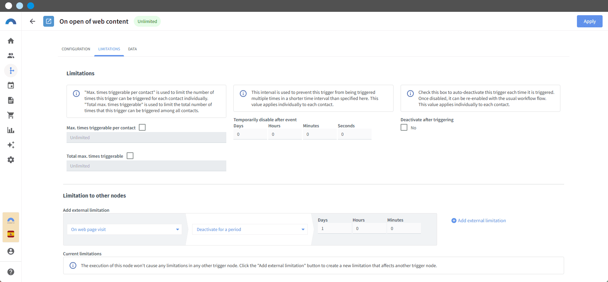This screenshot has height=282, width=608.
Task: Click the Spanish flag language icon
Action: click(x=11, y=234)
